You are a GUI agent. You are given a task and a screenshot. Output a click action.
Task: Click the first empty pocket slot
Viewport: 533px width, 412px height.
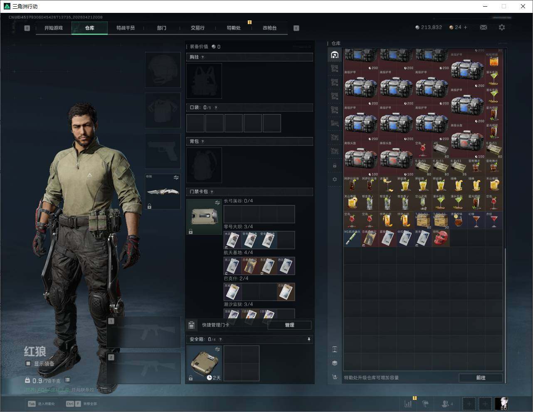195,123
